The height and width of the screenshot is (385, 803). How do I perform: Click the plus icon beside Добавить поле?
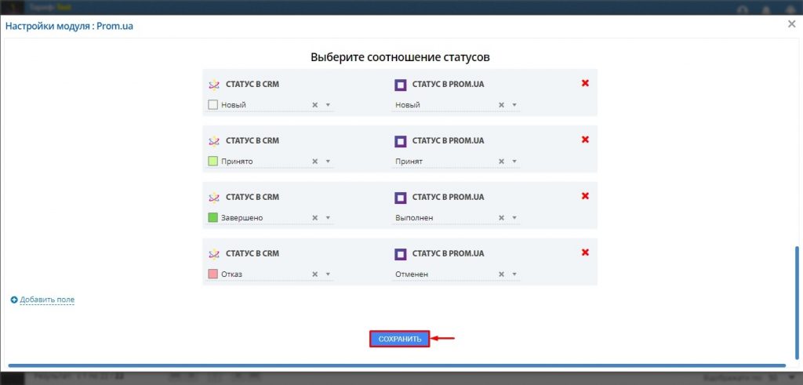[14, 300]
